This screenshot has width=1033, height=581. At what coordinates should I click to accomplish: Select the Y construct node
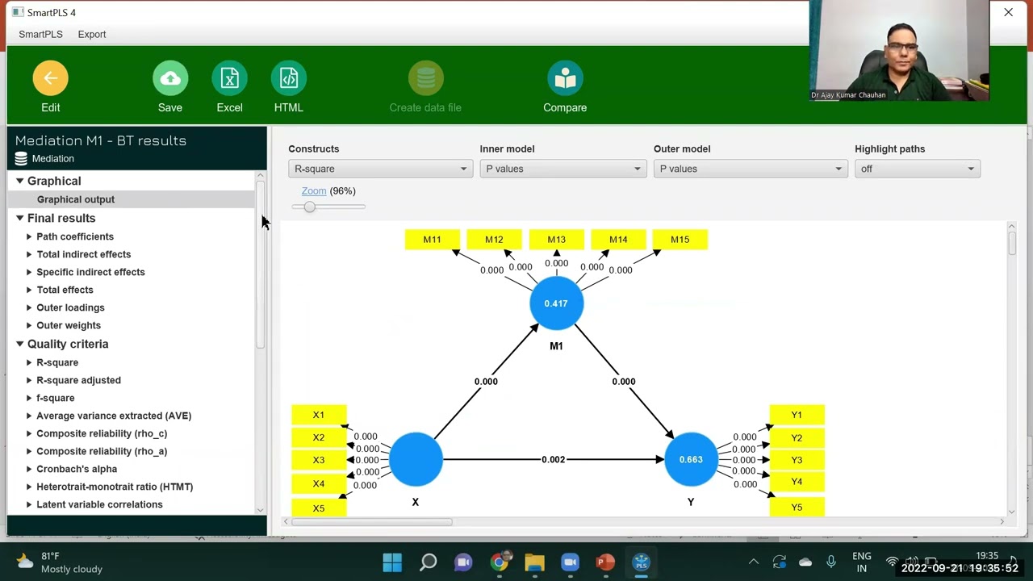(691, 459)
